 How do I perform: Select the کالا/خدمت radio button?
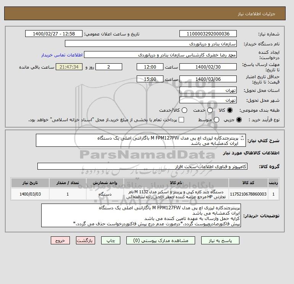(184, 110)
